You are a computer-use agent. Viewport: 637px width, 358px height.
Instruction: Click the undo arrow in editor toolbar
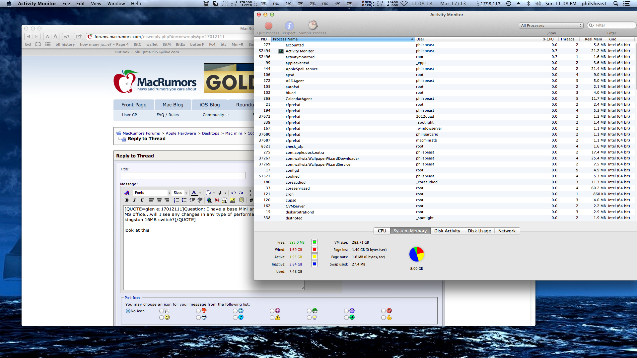(x=234, y=193)
